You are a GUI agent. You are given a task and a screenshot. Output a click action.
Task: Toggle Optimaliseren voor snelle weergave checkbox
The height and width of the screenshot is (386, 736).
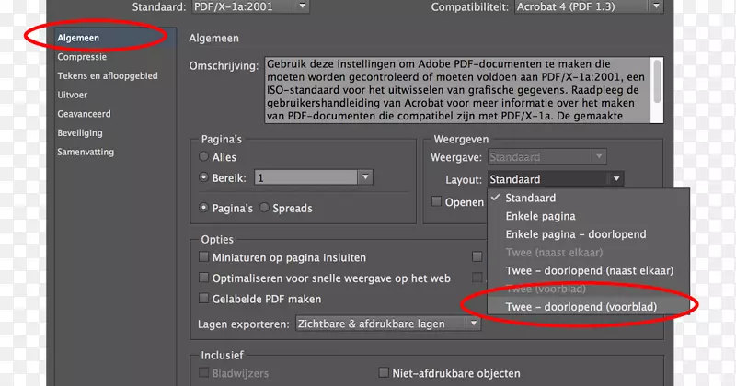tap(204, 278)
